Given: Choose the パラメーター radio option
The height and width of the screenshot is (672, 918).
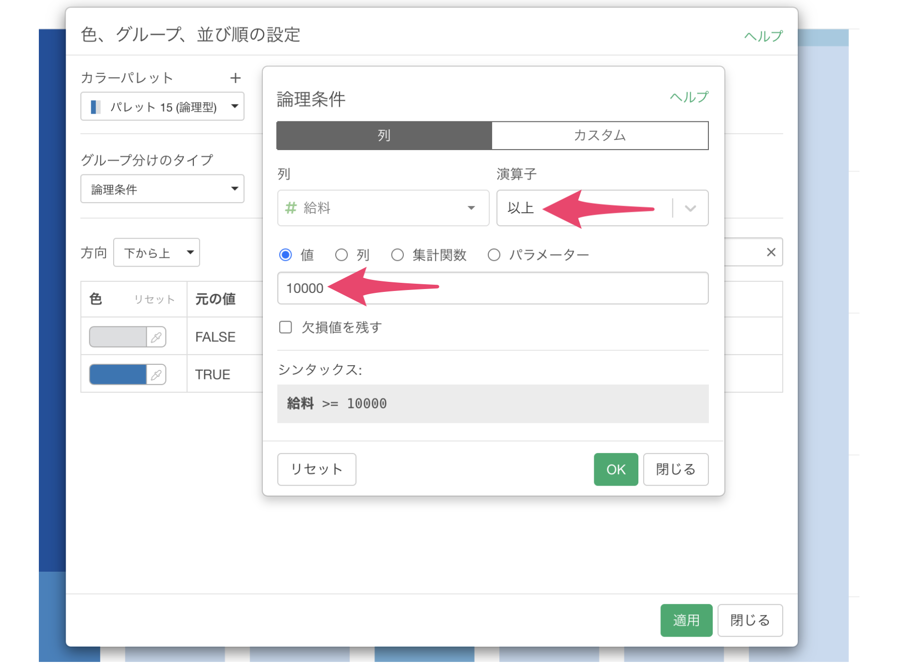Looking at the screenshot, I should 494,255.
